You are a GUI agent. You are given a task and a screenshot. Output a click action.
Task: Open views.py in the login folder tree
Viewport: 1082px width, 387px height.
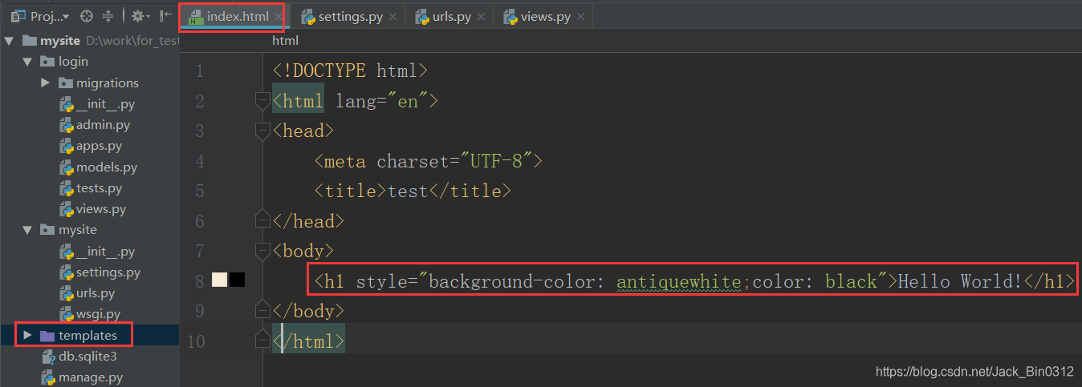point(101,209)
